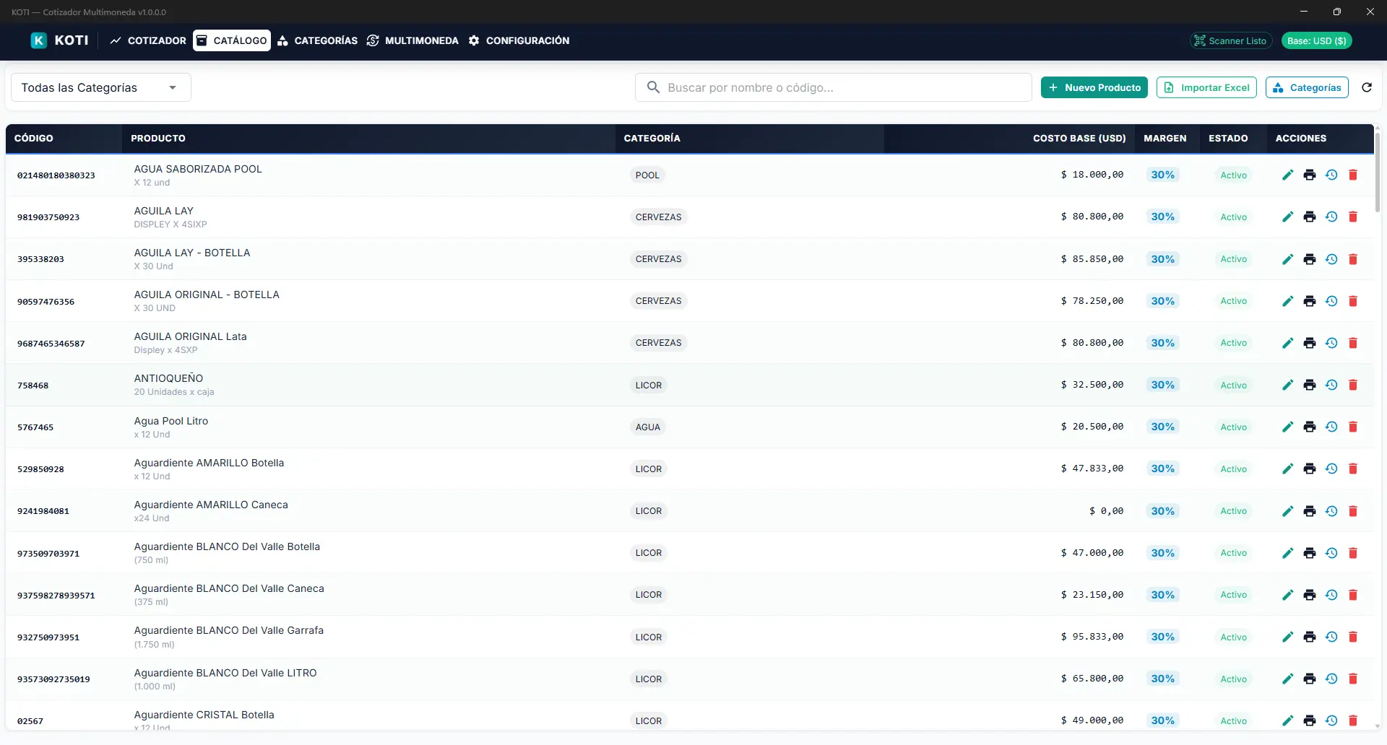Edit the AGUA SABORIZADA POOL product
Image resolution: width=1387 pixels, height=745 pixels.
(1287, 175)
